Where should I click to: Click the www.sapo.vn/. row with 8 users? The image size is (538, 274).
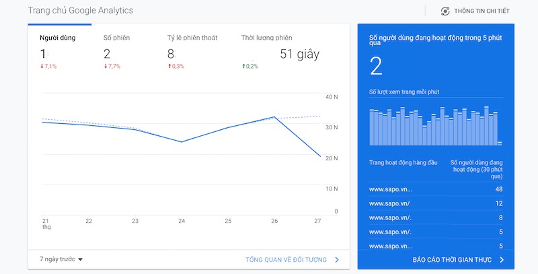(436, 217)
